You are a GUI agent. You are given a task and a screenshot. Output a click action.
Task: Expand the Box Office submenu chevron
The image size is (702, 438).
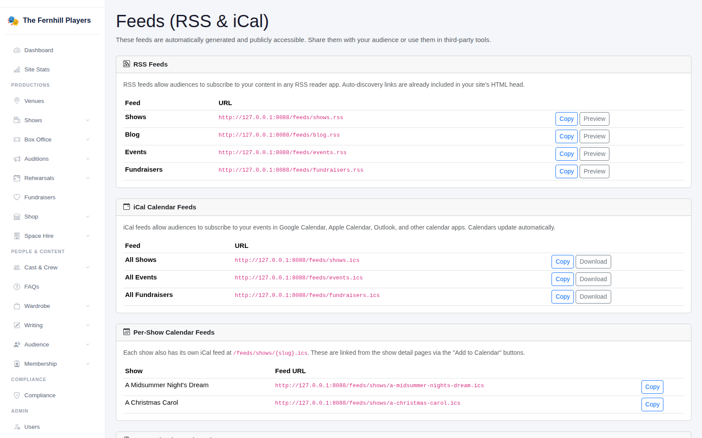[88, 139]
